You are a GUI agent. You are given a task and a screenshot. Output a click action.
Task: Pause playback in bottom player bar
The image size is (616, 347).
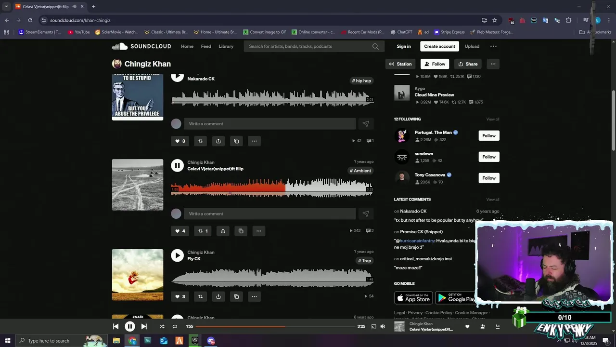130,326
